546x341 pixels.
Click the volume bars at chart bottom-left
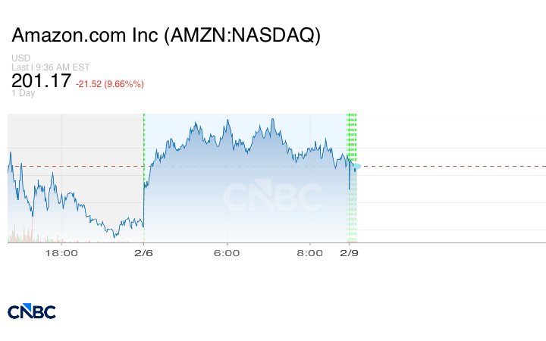pos(23,236)
